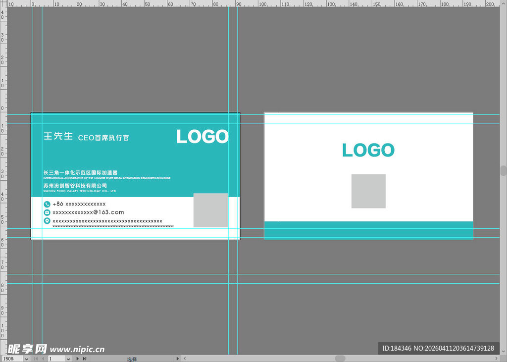
Task: Click the horizontal scrollbar right arrow
Action: pyautogui.click(x=496, y=359)
